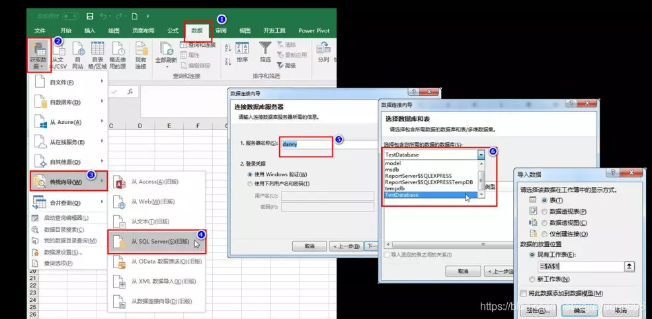Image resolution: width=652 pixels, height=319 pixels.
Task: Expand the 自数据库 submenu
Action: tap(69, 102)
